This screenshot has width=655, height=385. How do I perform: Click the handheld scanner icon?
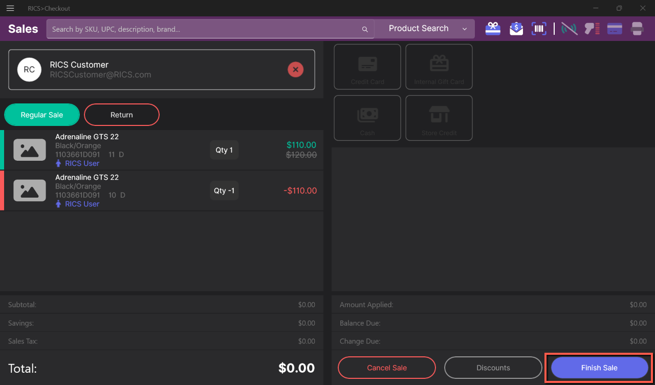click(x=592, y=29)
